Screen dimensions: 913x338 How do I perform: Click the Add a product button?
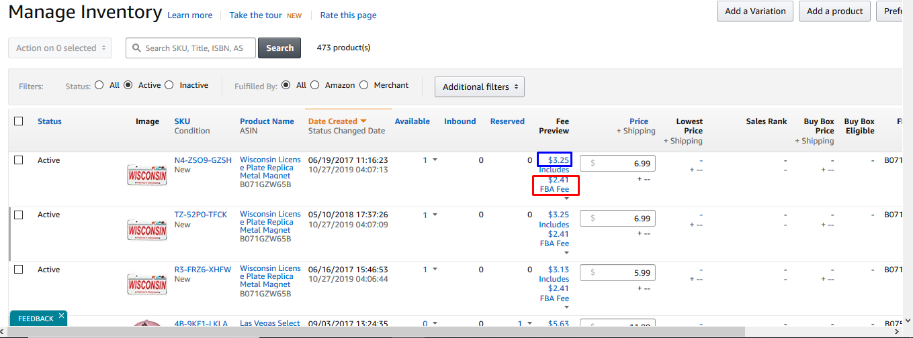(x=835, y=11)
